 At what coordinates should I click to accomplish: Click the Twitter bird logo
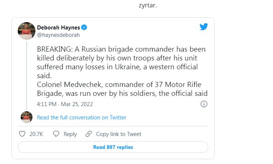(204, 27)
